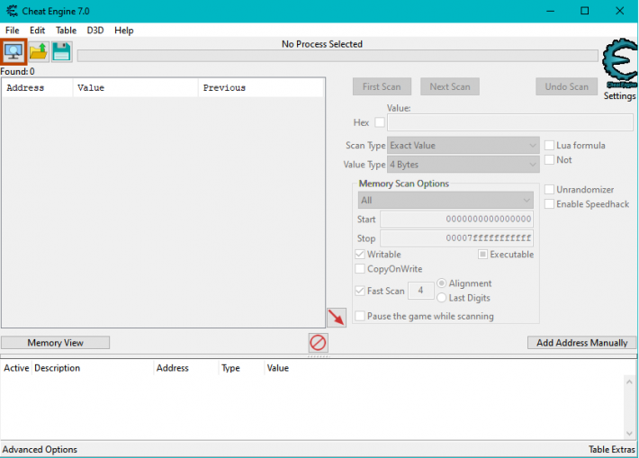Click the Stop address field
The image size is (639, 458).
[456, 238]
